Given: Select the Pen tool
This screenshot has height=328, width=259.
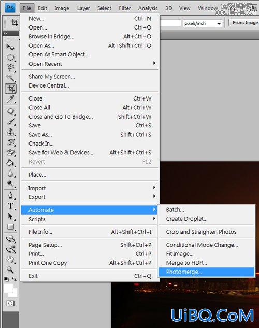Looking at the screenshot, I should click(x=10, y=195).
